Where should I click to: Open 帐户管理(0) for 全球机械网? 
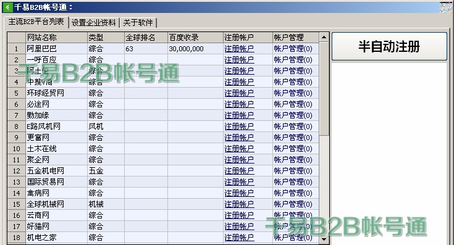(x=293, y=204)
